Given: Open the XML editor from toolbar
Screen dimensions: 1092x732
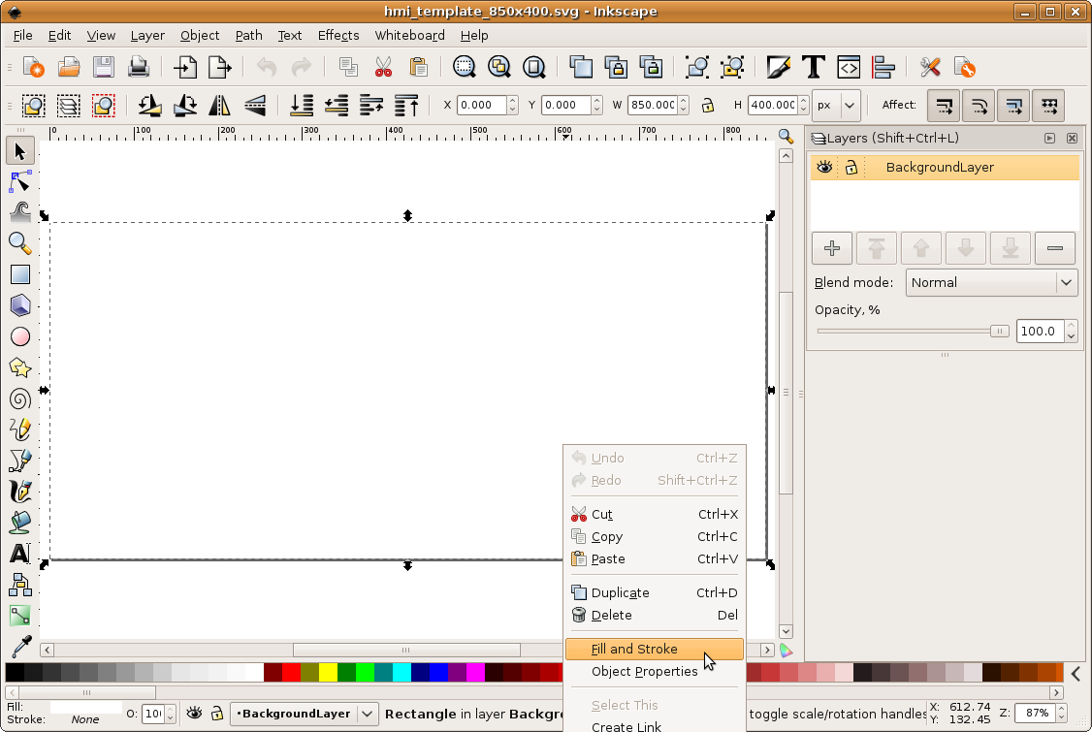Looking at the screenshot, I should click(849, 67).
